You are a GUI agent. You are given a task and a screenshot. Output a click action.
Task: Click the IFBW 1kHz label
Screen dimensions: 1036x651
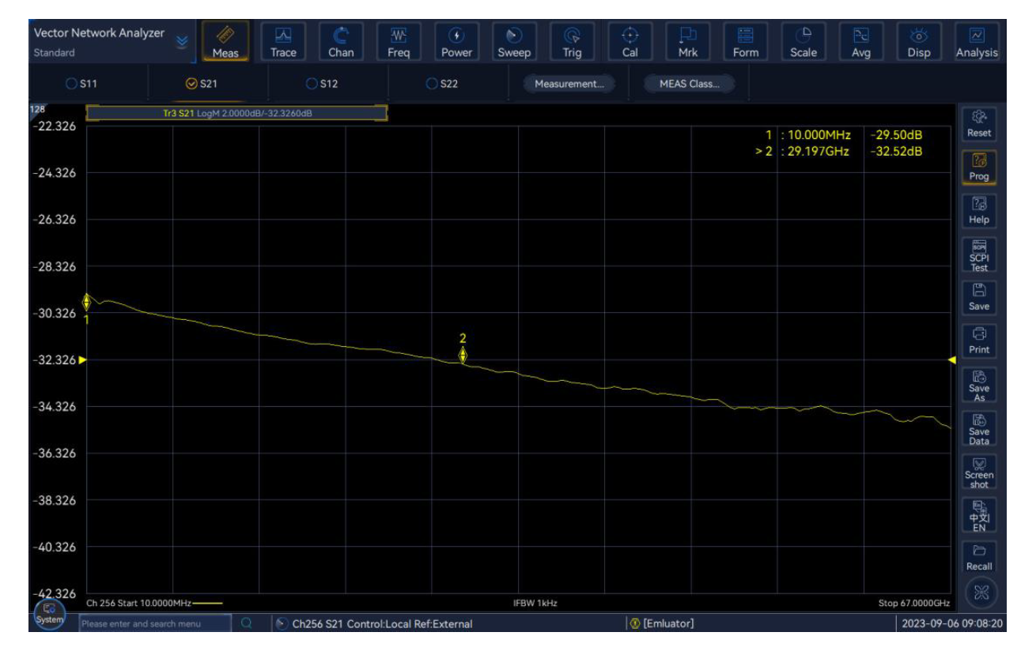(x=535, y=603)
